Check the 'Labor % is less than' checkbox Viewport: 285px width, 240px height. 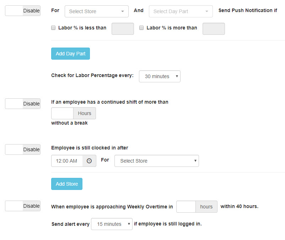(x=53, y=28)
